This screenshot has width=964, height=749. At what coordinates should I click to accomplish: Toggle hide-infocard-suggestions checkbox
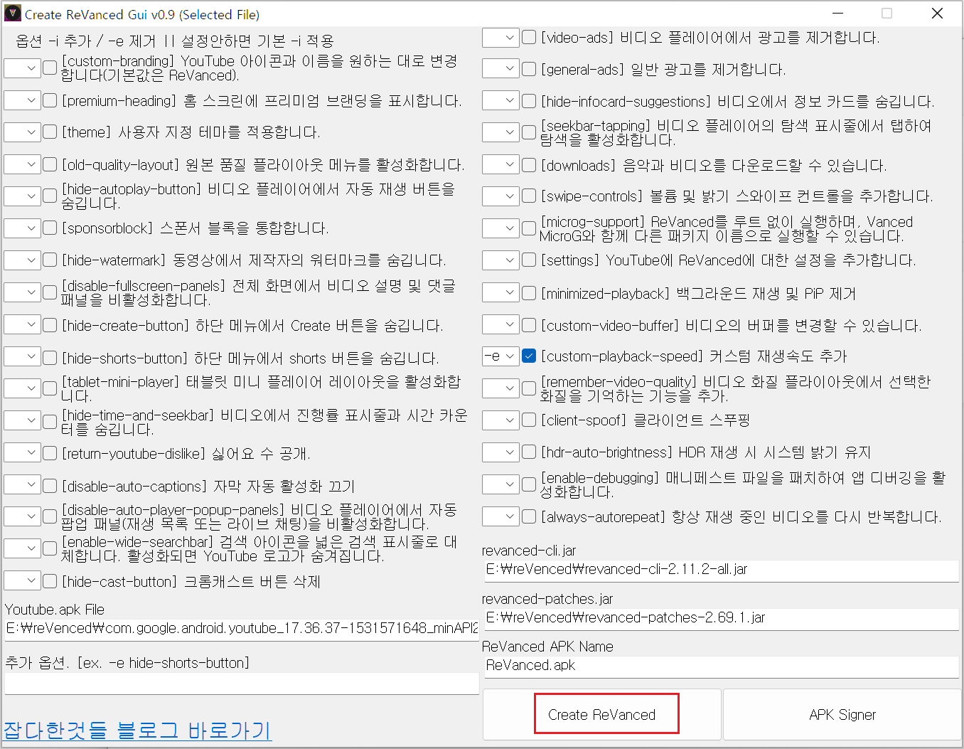click(529, 101)
